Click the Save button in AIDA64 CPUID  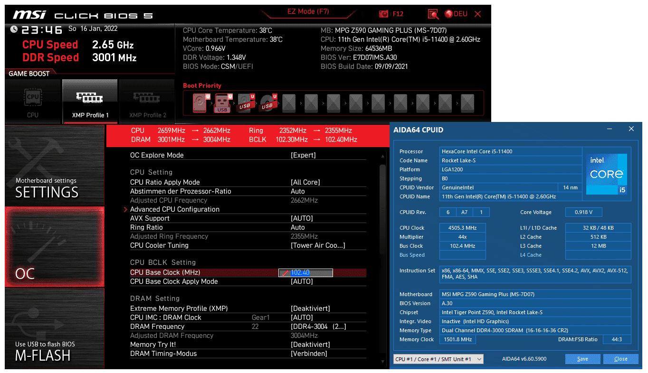(582, 359)
